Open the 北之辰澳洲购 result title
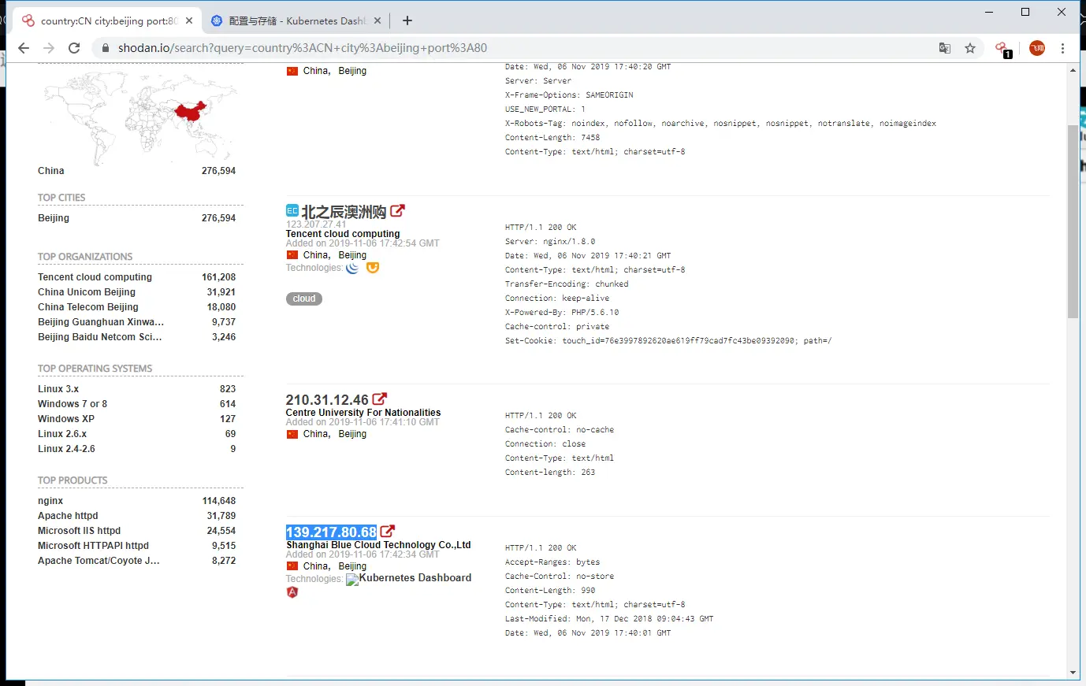The width and height of the screenshot is (1086, 686). tap(344, 212)
